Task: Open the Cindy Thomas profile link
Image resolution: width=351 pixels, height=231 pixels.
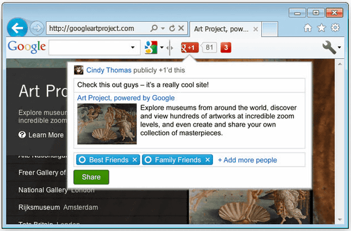Action: [x=109, y=70]
